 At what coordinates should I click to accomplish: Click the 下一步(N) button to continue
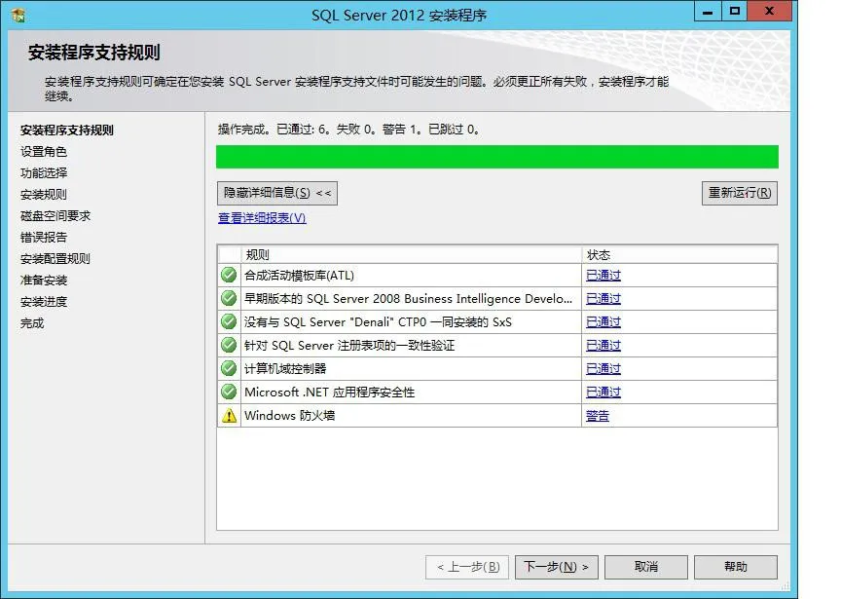click(555, 566)
